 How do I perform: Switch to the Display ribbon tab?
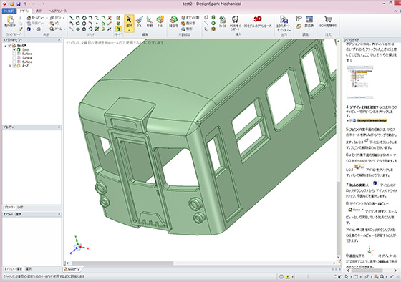point(39,11)
